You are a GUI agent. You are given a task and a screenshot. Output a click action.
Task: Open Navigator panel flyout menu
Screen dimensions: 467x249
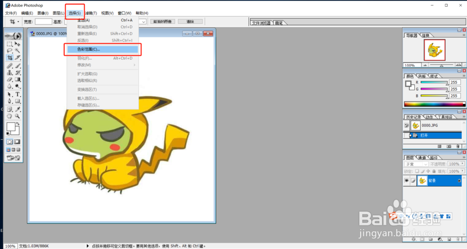point(464,35)
